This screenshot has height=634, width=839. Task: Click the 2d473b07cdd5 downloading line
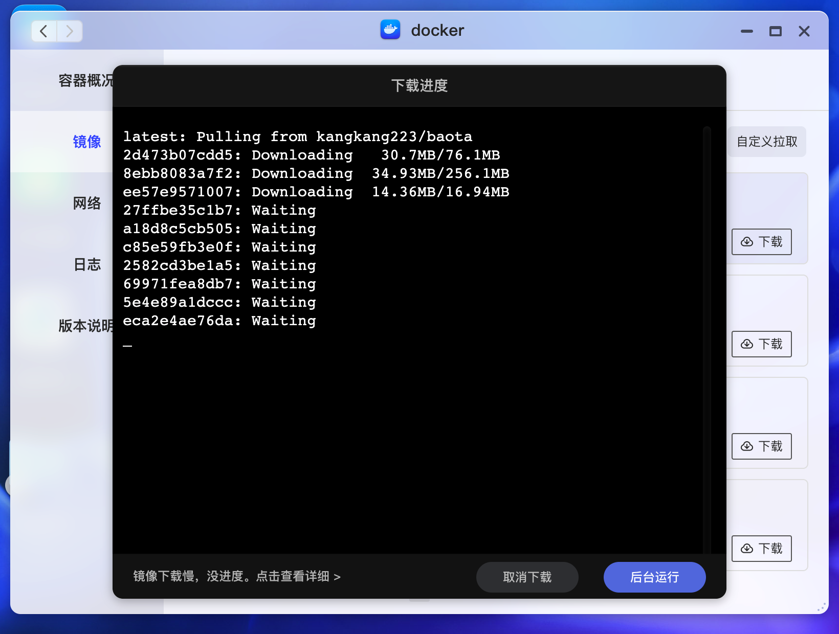tap(312, 155)
